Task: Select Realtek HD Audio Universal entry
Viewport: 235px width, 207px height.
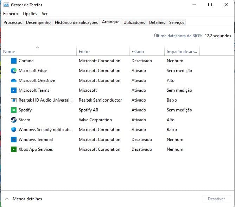Action: click(x=46, y=100)
